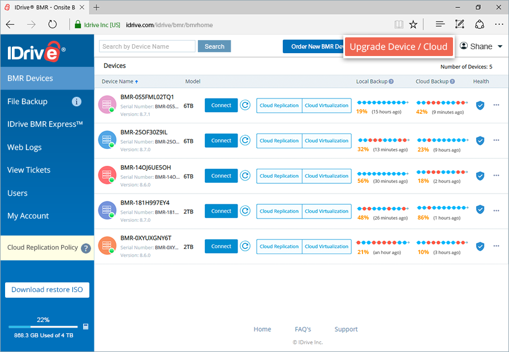Screen dimensions: 509x352
Task: Open the Shane account dropdown
Action: tap(481, 46)
